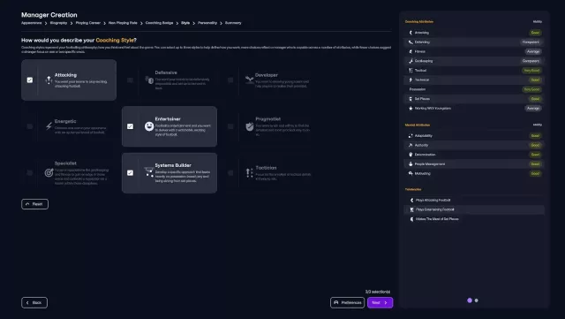Click the Makes The Most of Set Pieces icon
565x319 pixels.
412,219
